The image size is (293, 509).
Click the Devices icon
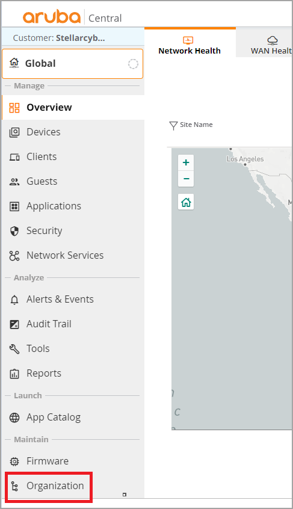click(x=14, y=132)
